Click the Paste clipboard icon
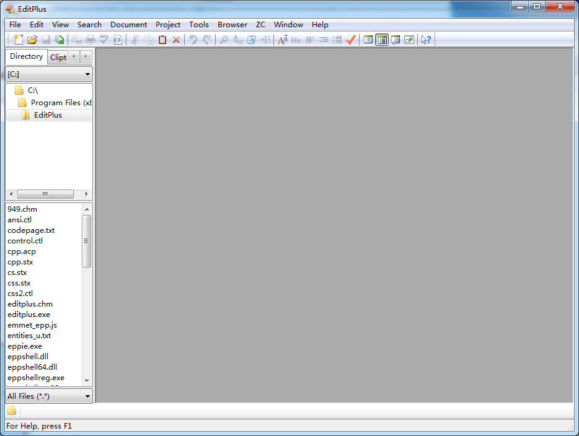This screenshot has width=579, height=436. (162, 40)
